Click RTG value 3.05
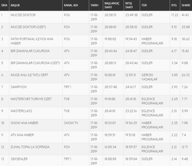Screen dimensions: 192x166 point(175,75)
